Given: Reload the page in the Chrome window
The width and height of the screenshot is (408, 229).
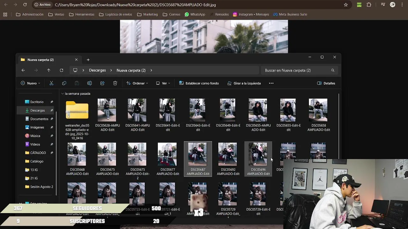Looking at the screenshot, I should point(25,5).
